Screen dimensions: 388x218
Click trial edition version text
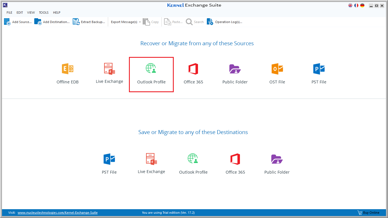tap(168, 213)
